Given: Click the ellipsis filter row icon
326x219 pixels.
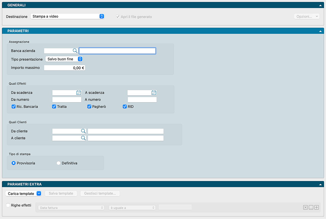Looking at the screenshot, I should pyautogui.click(x=311, y=208).
